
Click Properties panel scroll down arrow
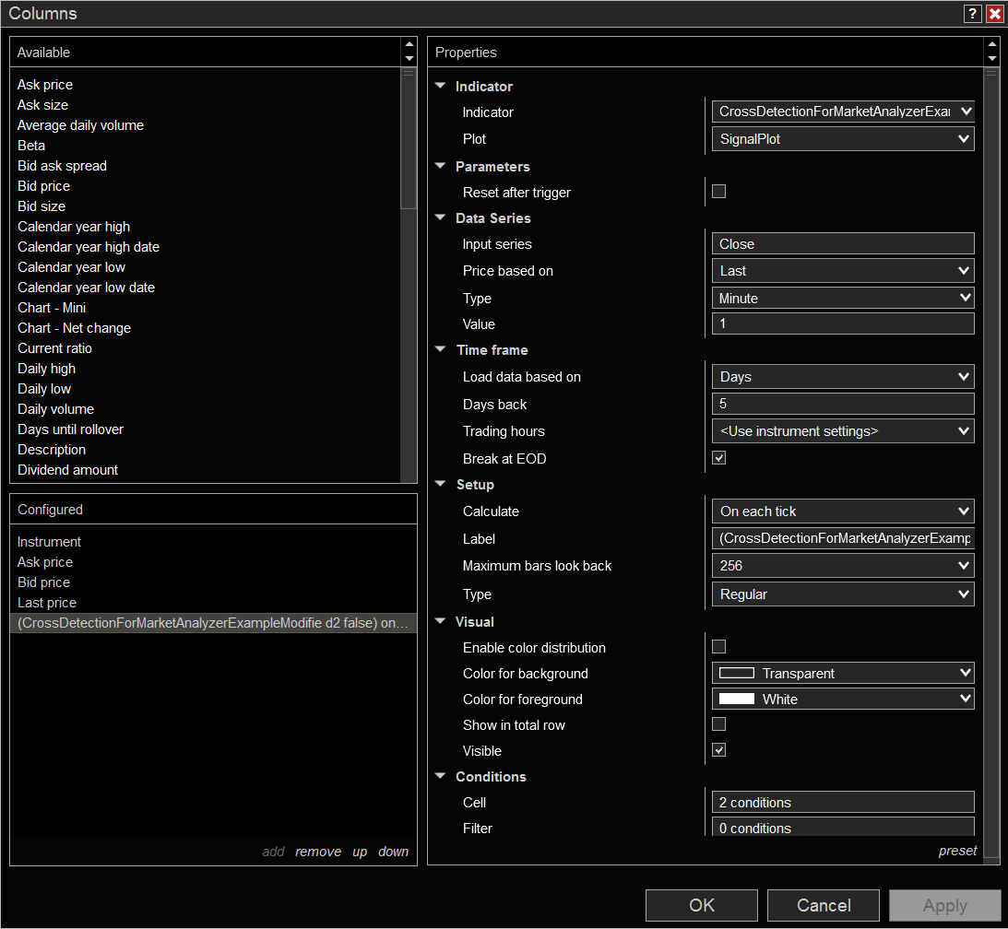[x=992, y=58]
